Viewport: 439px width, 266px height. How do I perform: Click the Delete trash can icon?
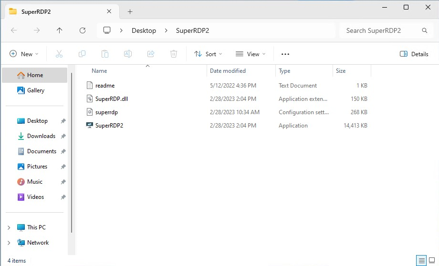pos(174,54)
